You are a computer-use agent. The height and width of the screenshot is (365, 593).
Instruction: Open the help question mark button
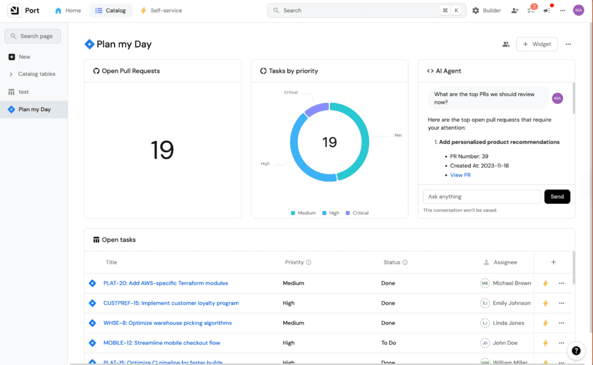576,351
